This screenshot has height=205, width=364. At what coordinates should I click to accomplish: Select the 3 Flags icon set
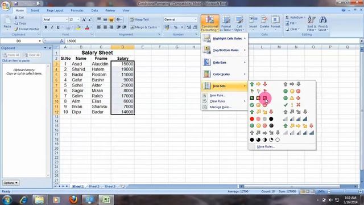[x=258, y=91]
